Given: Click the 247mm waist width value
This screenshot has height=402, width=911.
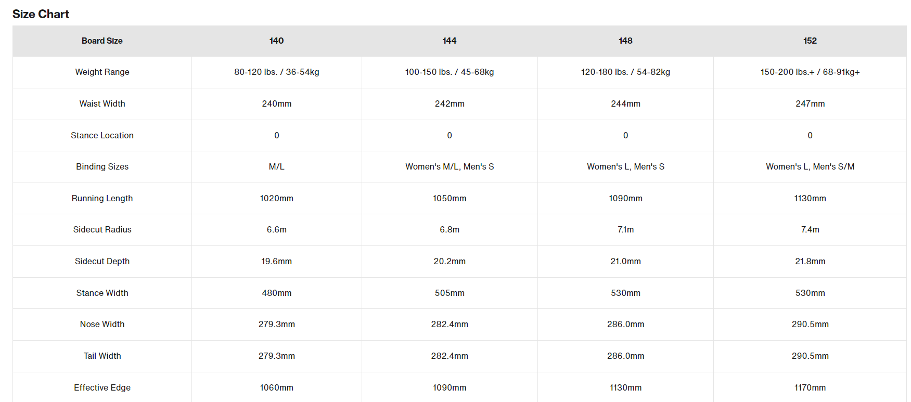Looking at the screenshot, I should 810,103.
